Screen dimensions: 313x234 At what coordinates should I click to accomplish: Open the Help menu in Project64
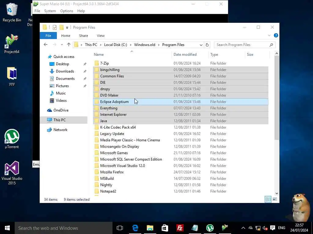click(x=81, y=11)
